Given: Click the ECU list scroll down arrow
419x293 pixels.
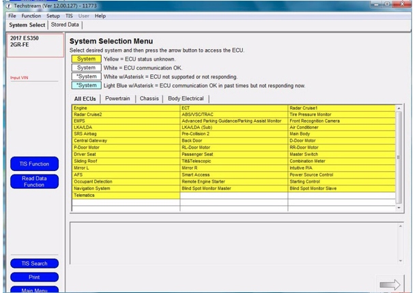Looking at the screenshot, I should click(399, 208).
